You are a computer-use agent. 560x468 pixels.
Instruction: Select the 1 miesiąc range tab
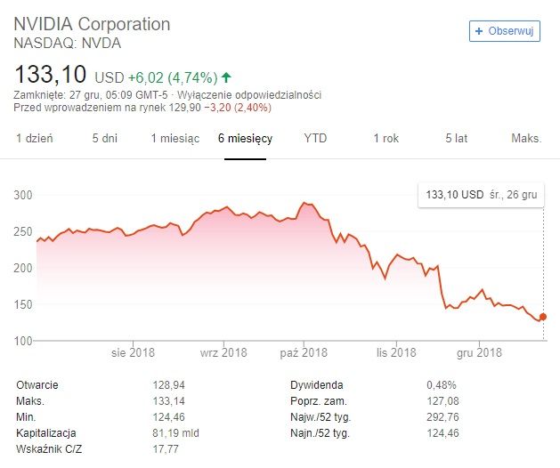[174, 139]
